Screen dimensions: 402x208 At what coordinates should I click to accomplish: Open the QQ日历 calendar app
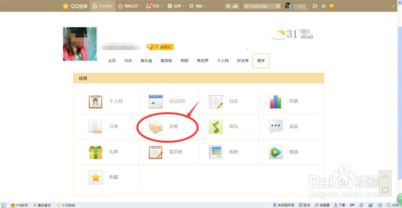(x=156, y=101)
